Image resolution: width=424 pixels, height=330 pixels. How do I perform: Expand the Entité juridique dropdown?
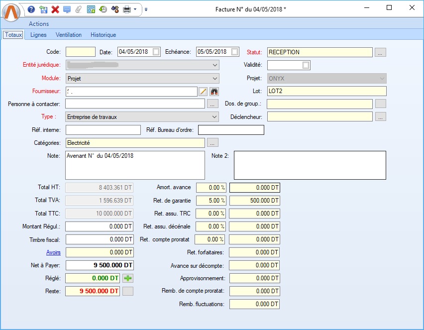pos(214,65)
